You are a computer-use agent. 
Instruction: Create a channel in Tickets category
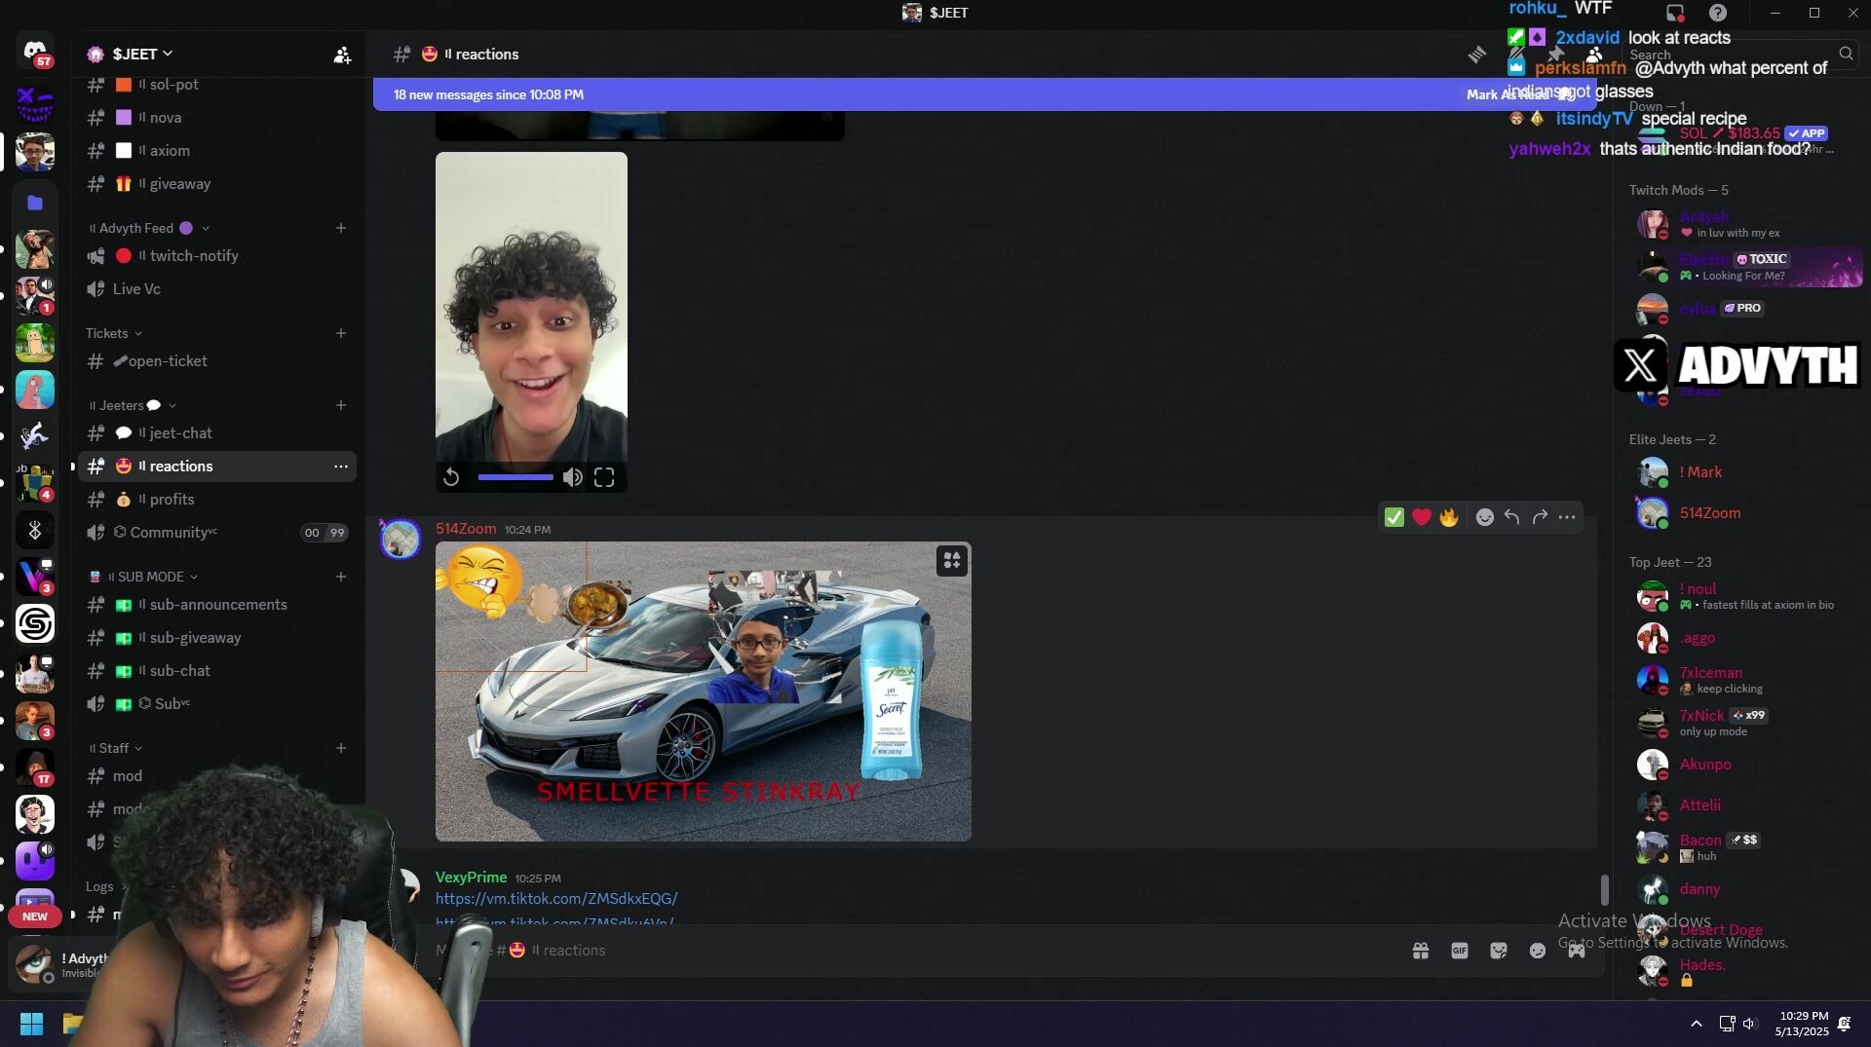(341, 333)
